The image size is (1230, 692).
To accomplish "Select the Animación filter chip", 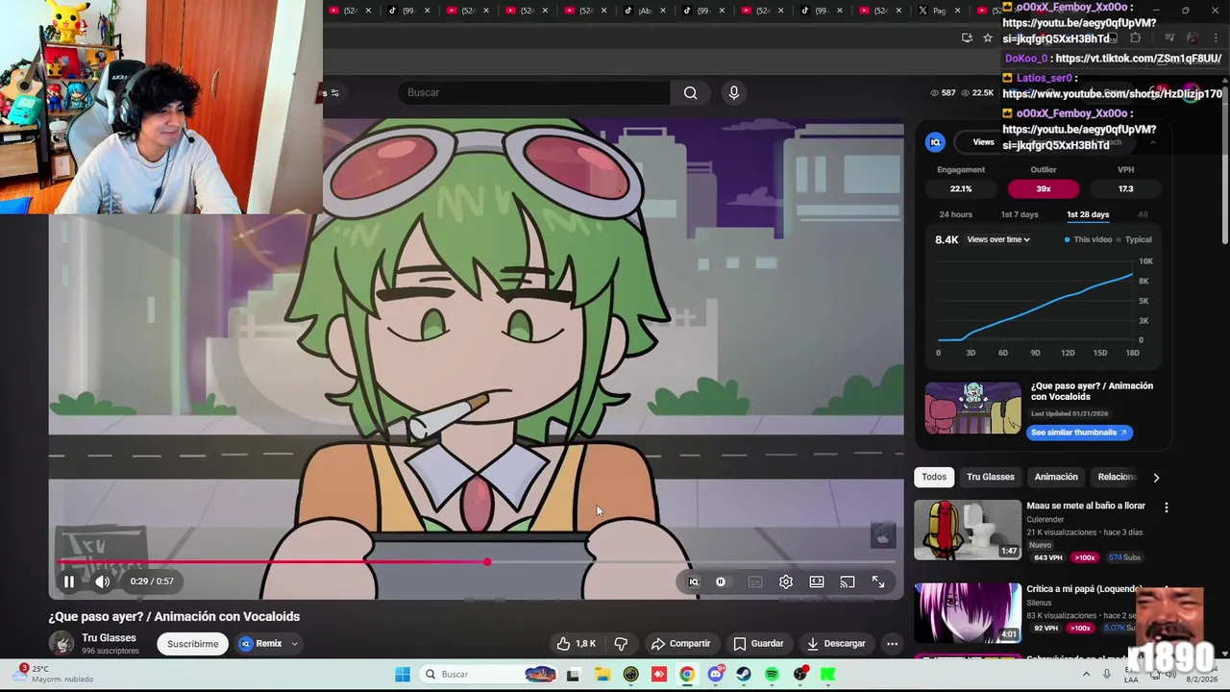I will 1056,477.
